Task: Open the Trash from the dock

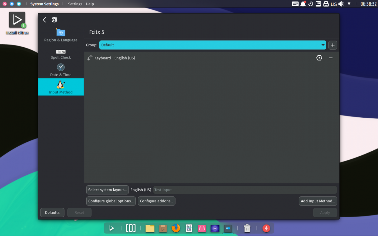Action: [x=247, y=228]
